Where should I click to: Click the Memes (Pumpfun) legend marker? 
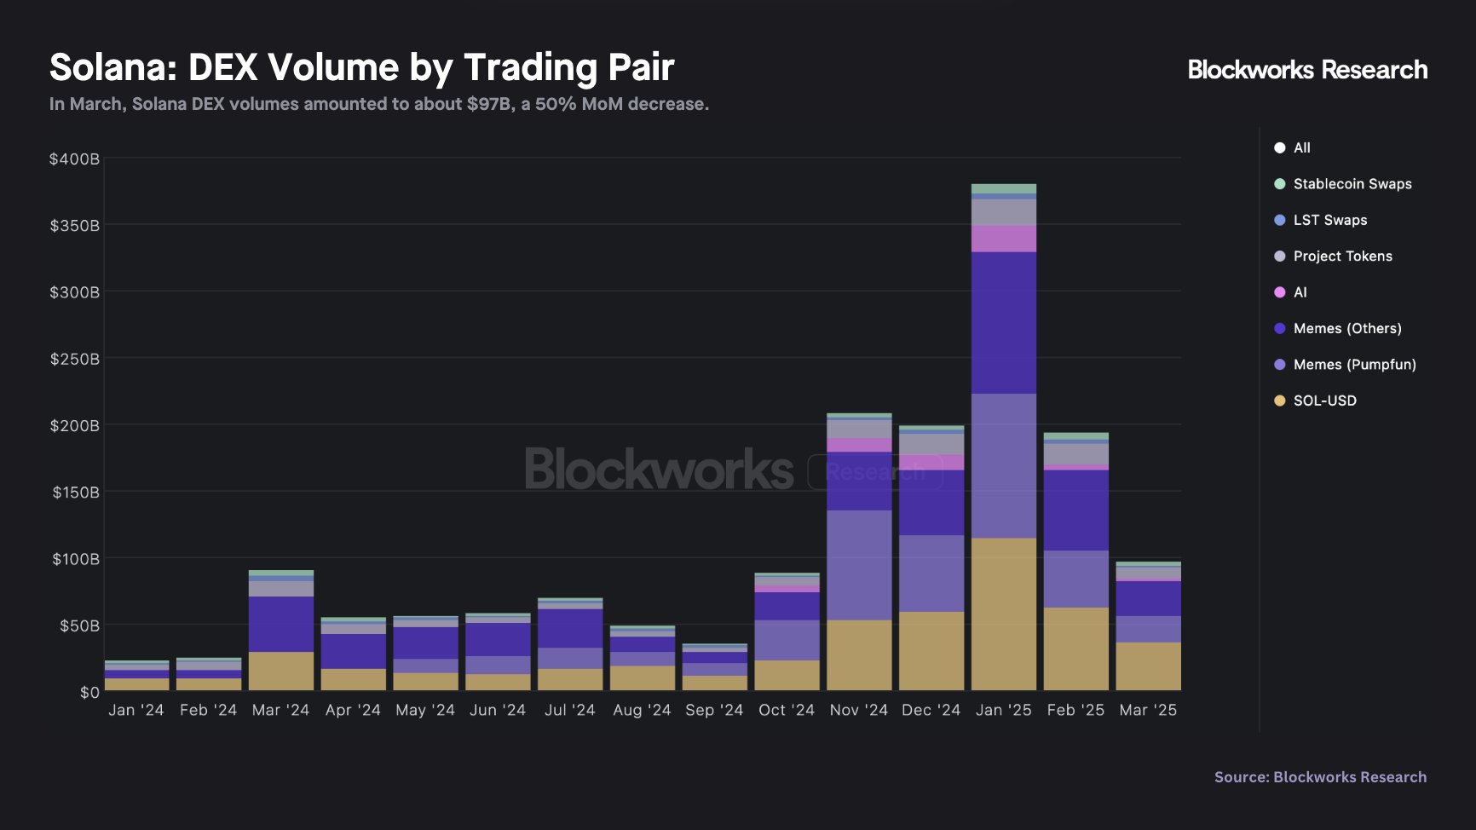click(x=1279, y=365)
